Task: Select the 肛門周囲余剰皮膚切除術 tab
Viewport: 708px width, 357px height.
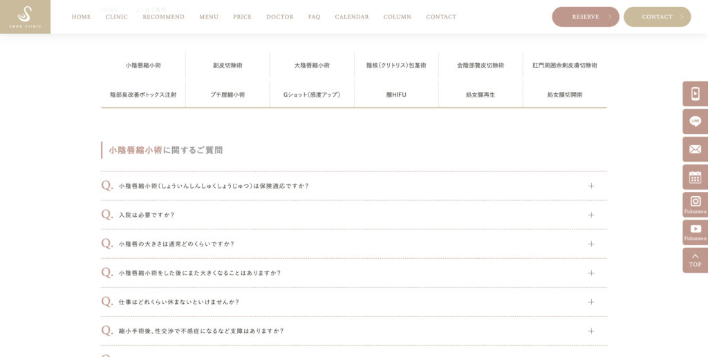Action: pyautogui.click(x=565, y=66)
